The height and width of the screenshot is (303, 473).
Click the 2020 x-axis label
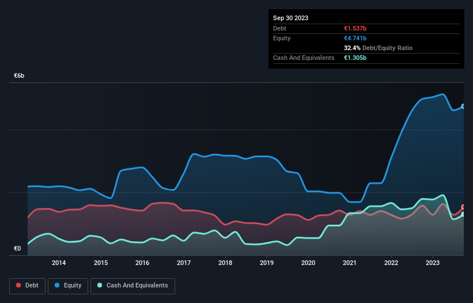tap(308, 263)
